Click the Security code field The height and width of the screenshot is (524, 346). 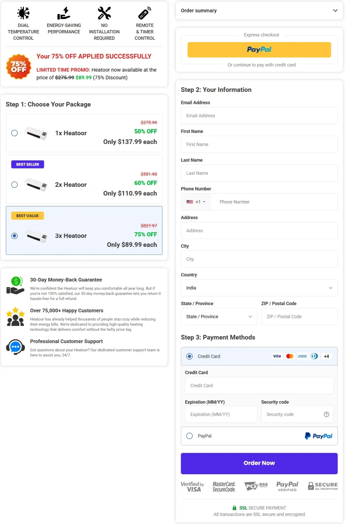click(x=297, y=414)
